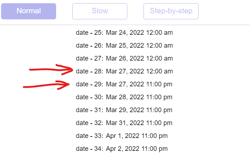Click the Apr 2, 2022 11:00 pm value
This screenshot has width=250, height=158.
137,149
